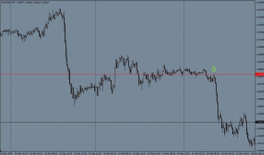
Task: Click the 11 Dec 21:15 time label
Action: 95,153
